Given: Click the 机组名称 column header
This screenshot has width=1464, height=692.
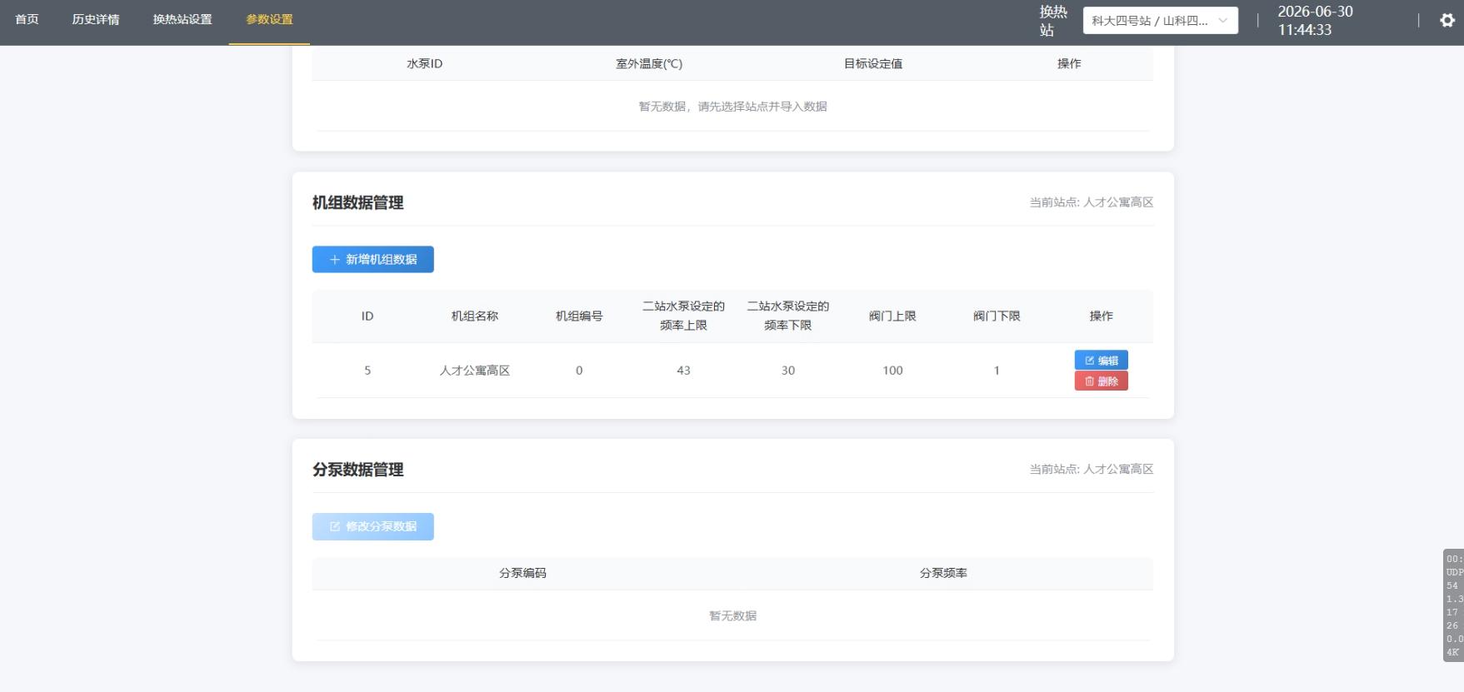Looking at the screenshot, I should point(475,316).
